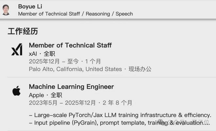Click the Apple company logo
Screen dimensions: 216x131
(x=16, y=91)
